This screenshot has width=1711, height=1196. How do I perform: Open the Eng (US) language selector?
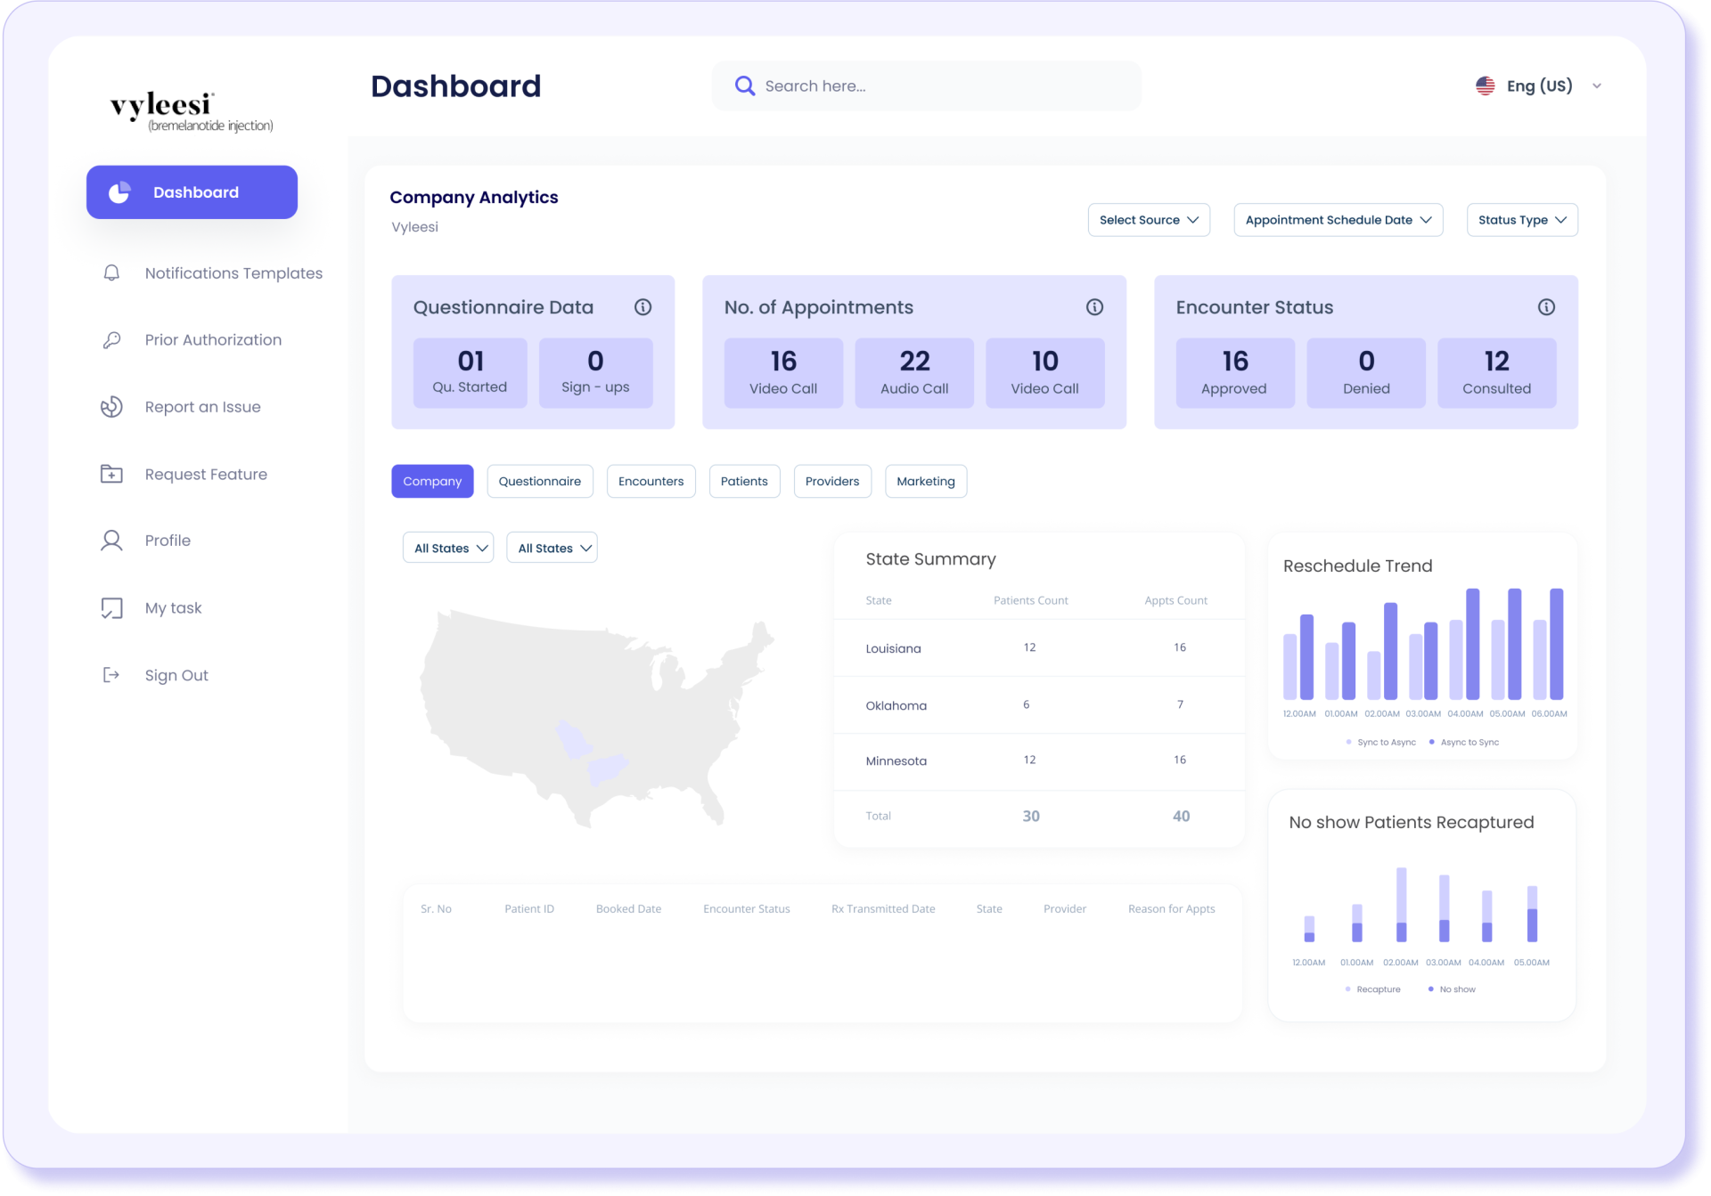1538,85
